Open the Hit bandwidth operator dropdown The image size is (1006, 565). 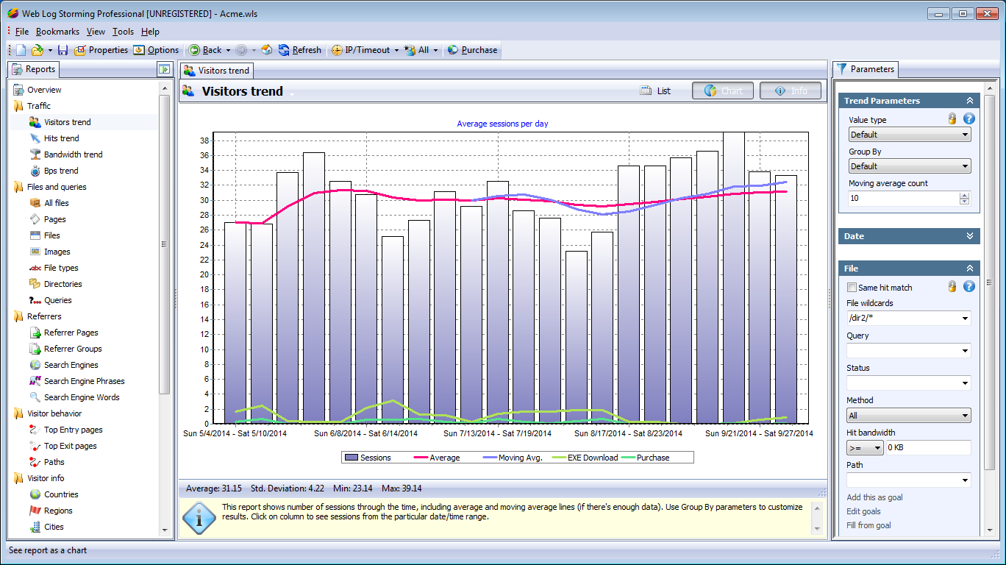[865, 447]
